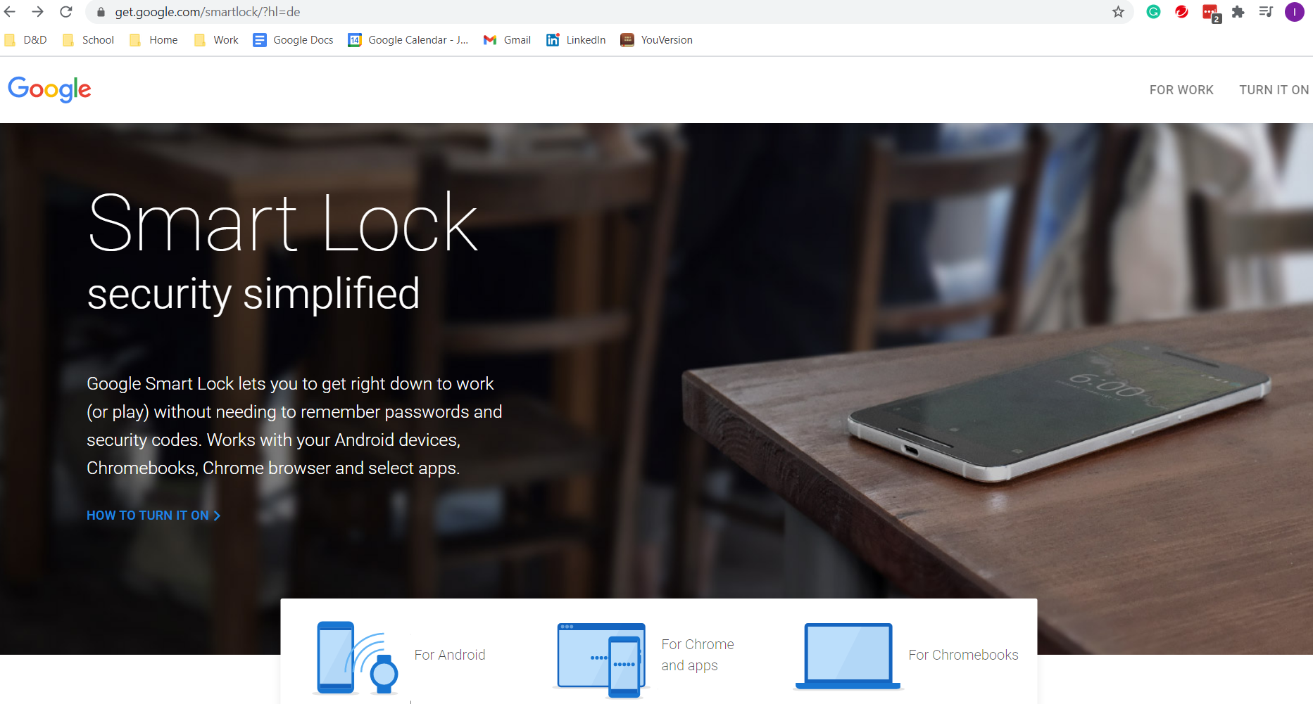The image size is (1313, 704).
Task: Select the For Chrome and apps tab
Action: click(x=698, y=655)
